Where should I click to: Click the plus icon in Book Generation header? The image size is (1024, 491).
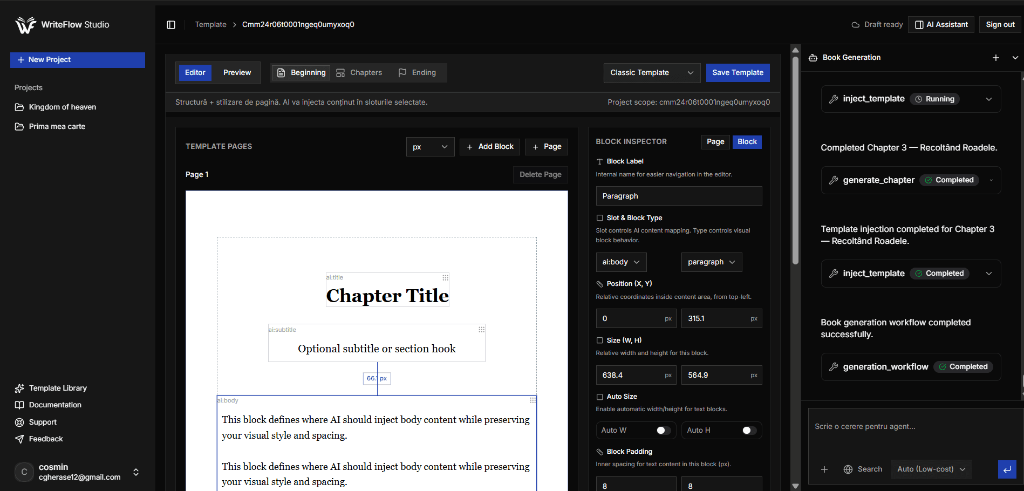pos(996,57)
